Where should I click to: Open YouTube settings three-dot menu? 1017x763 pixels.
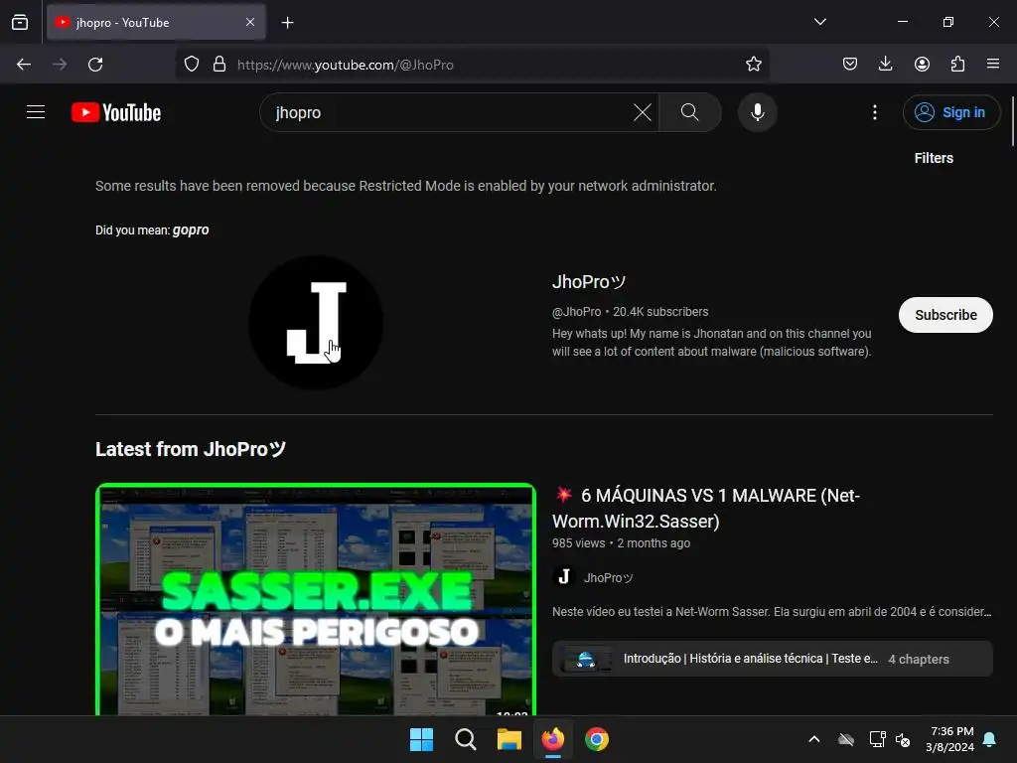[874, 112]
